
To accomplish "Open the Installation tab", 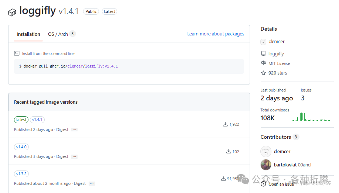I will pos(28,34).
